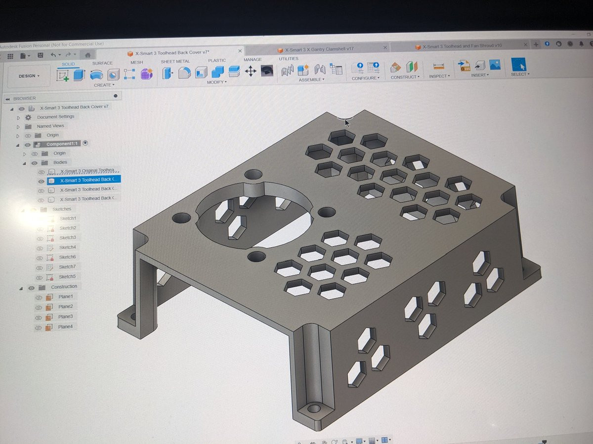Activate the Select tool icon
The image size is (593, 444).
click(x=518, y=65)
